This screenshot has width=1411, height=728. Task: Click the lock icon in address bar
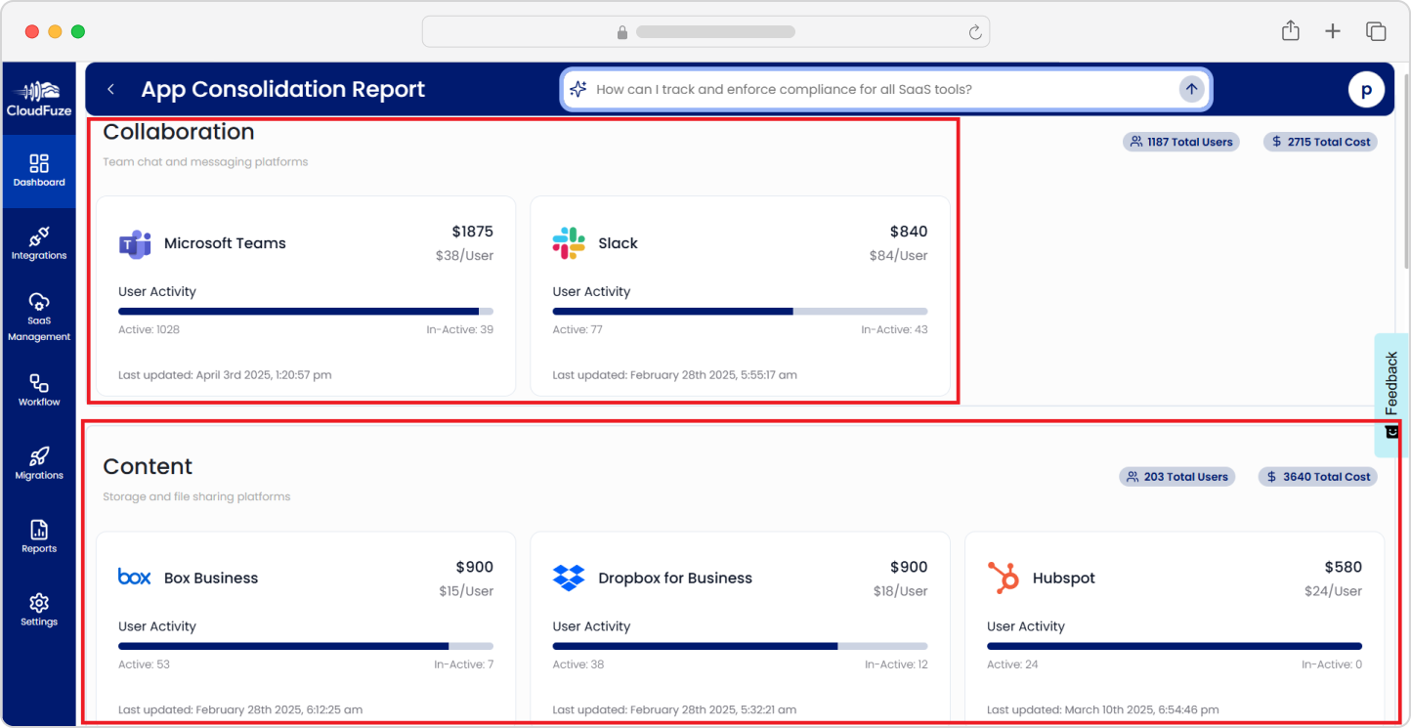622,32
